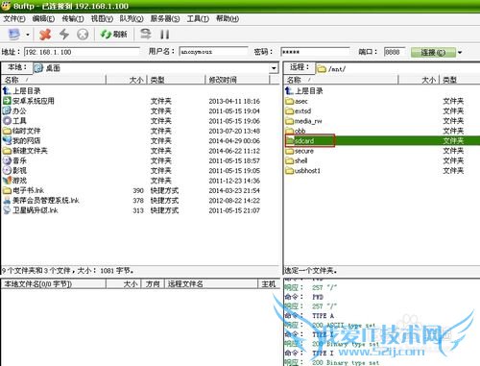Click queue column 本地文件名 header

(54, 283)
